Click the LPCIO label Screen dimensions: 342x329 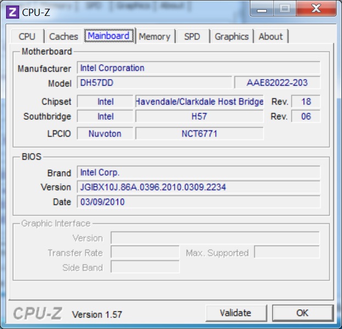pyautogui.click(x=59, y=134)
